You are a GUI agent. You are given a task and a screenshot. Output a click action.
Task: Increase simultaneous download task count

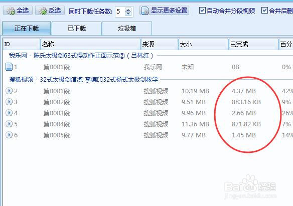coord(128,10)
